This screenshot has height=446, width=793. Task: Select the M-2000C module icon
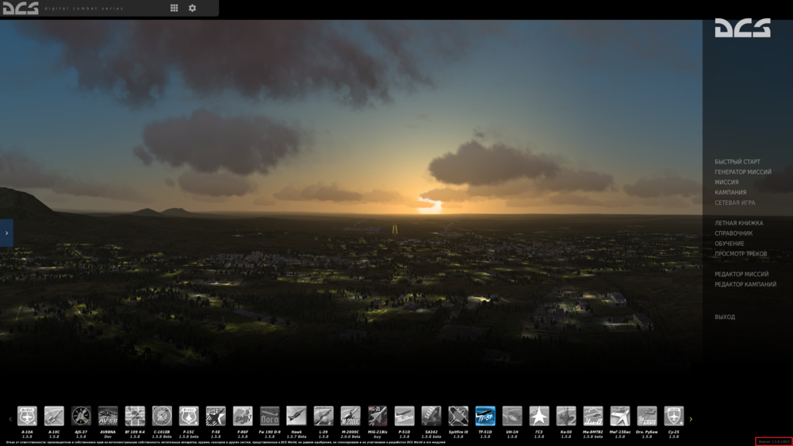(351, 416)
